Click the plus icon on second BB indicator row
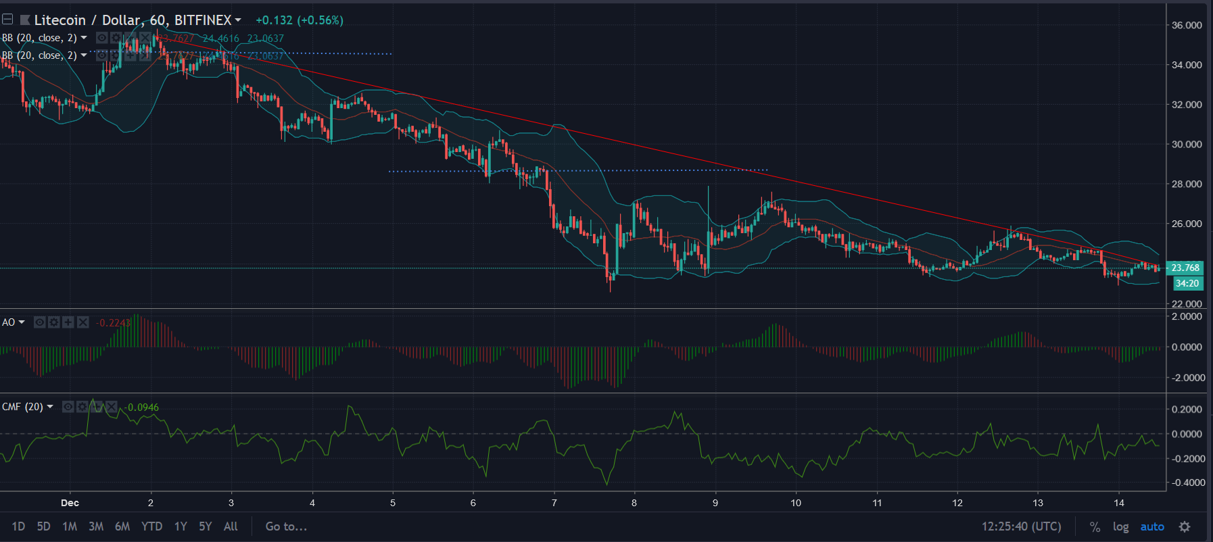 130,55
